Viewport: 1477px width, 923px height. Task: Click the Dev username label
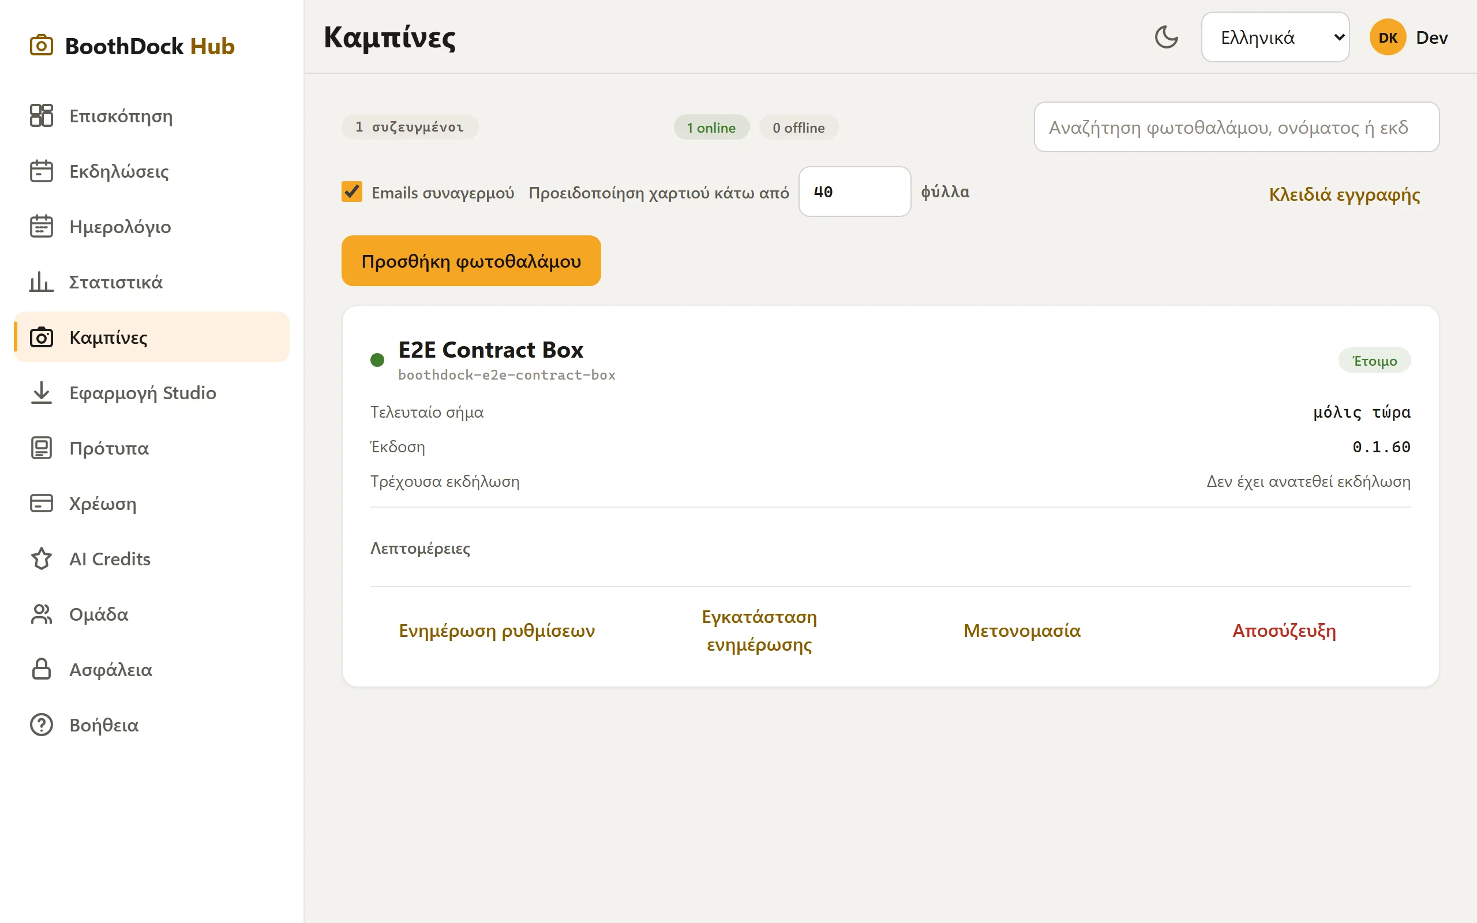coord(1431,37)
